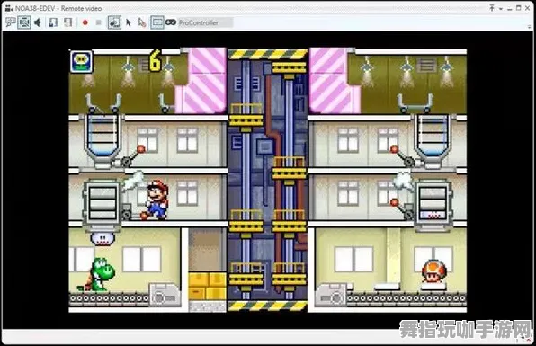Click the save screenshot icon
The width and height of the screenshot is (536, 346).
tap(53, 22)
